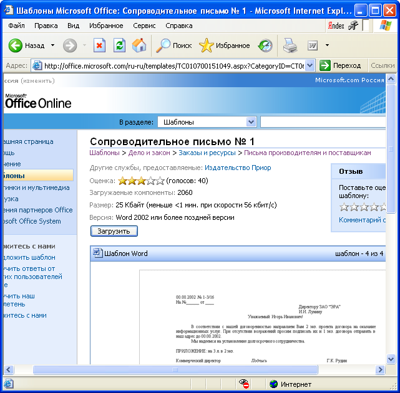The image size is (400, 393).
Task: Open the Справка menu
Action: tap(179, 26)
